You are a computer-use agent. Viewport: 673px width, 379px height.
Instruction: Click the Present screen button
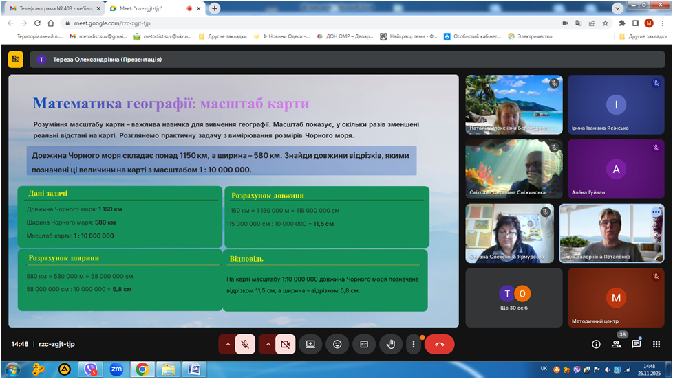click(310, 344)
